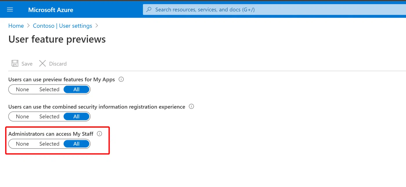Open Contoso | User settings breadcrumb

(x=62, y=26)
